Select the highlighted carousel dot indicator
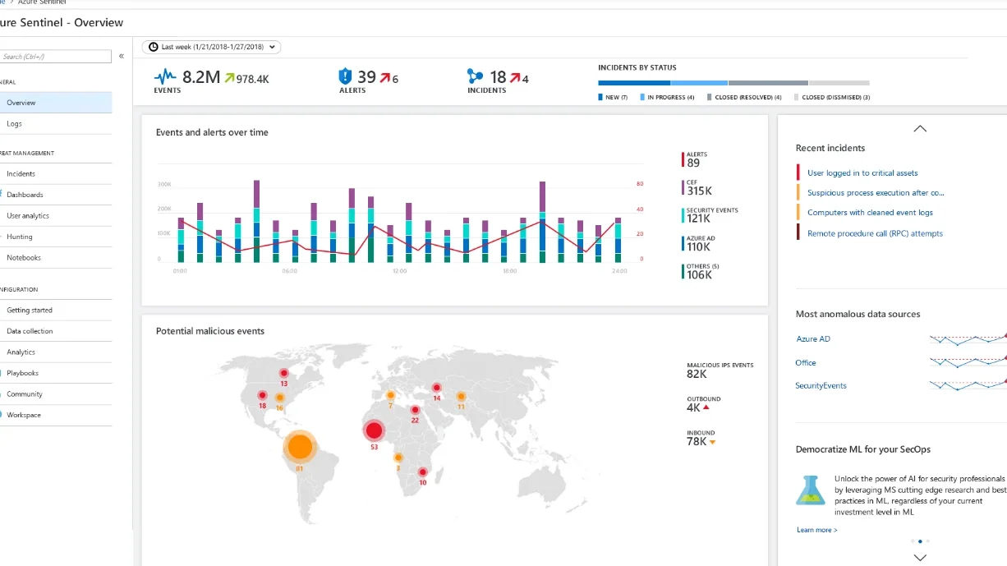Screen dimensions: 1007x566 pos(920,541)
